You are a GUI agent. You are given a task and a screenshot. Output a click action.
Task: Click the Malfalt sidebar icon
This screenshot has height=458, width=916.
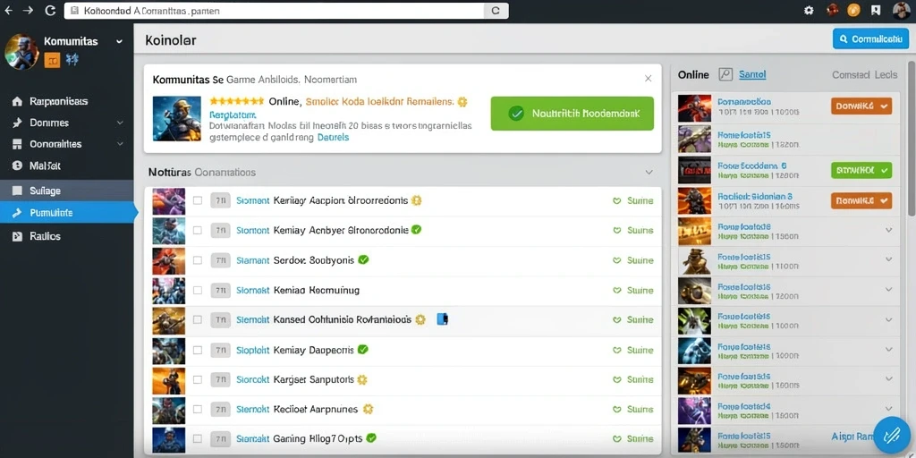pos(18,165)
